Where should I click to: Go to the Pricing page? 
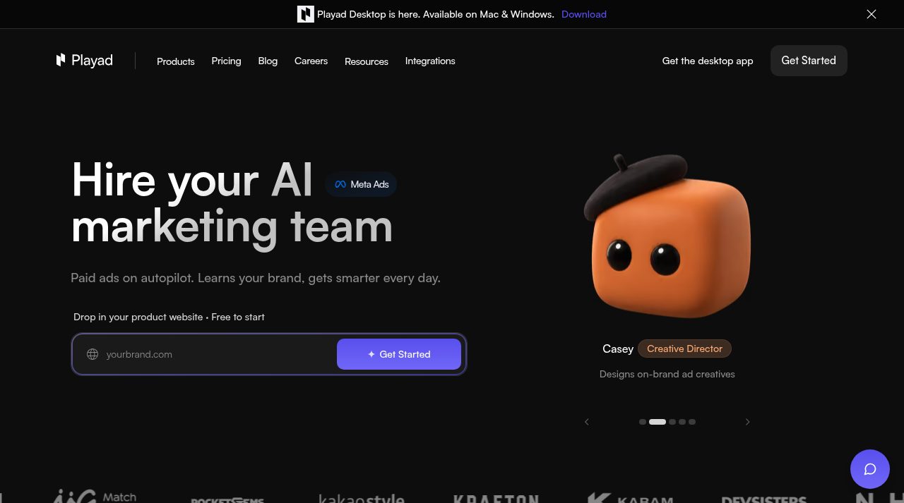pos(226,61)
